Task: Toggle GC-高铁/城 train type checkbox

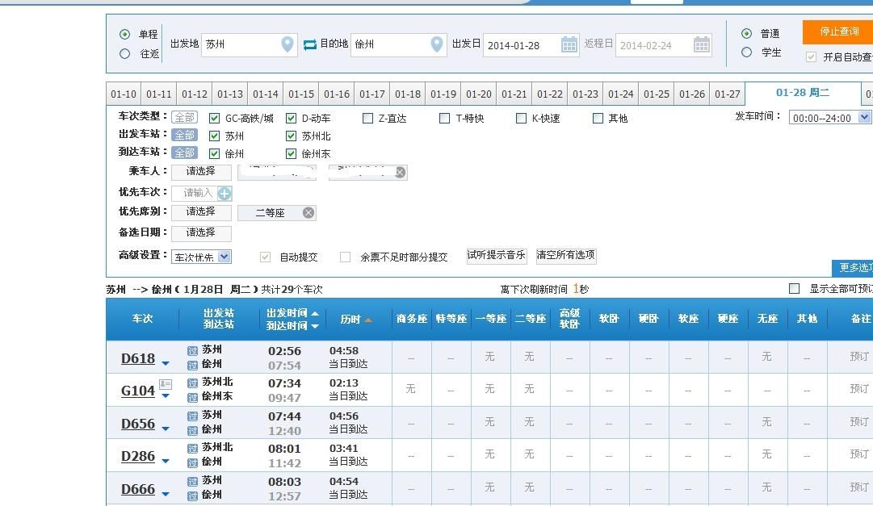Action: 214,118
